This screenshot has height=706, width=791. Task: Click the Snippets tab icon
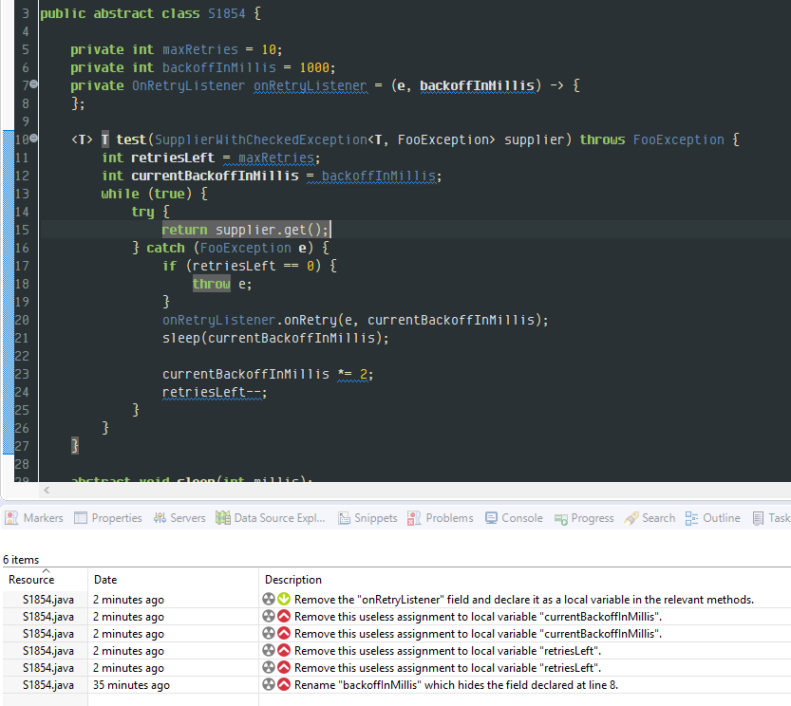coord(344,518)
